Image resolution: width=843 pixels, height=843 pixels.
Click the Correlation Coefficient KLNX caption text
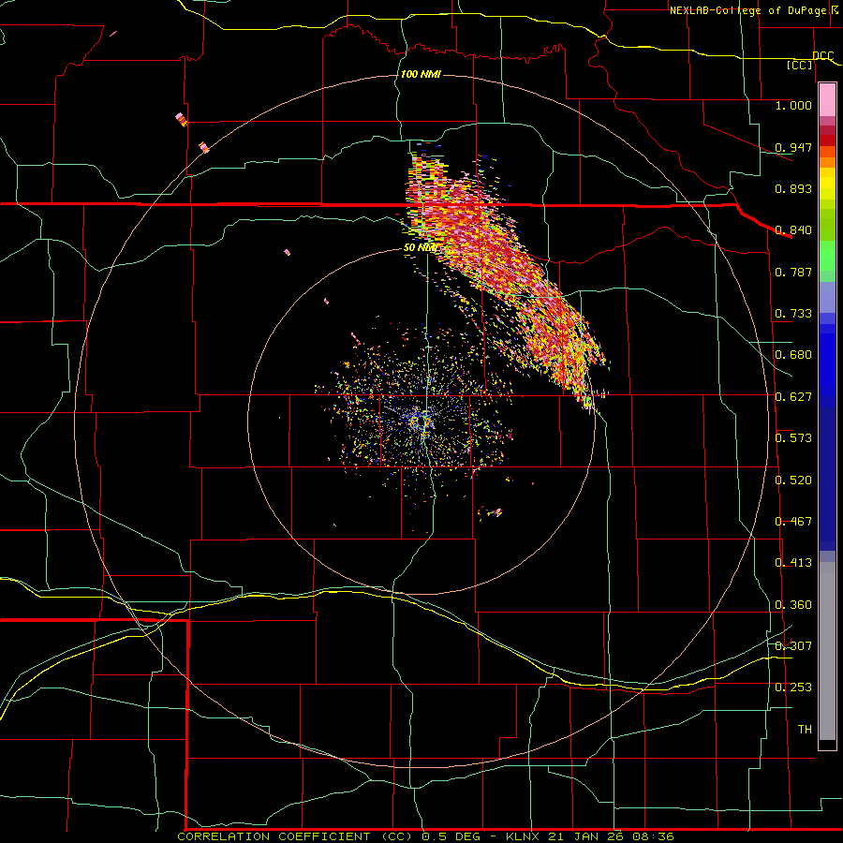(425, 836)
